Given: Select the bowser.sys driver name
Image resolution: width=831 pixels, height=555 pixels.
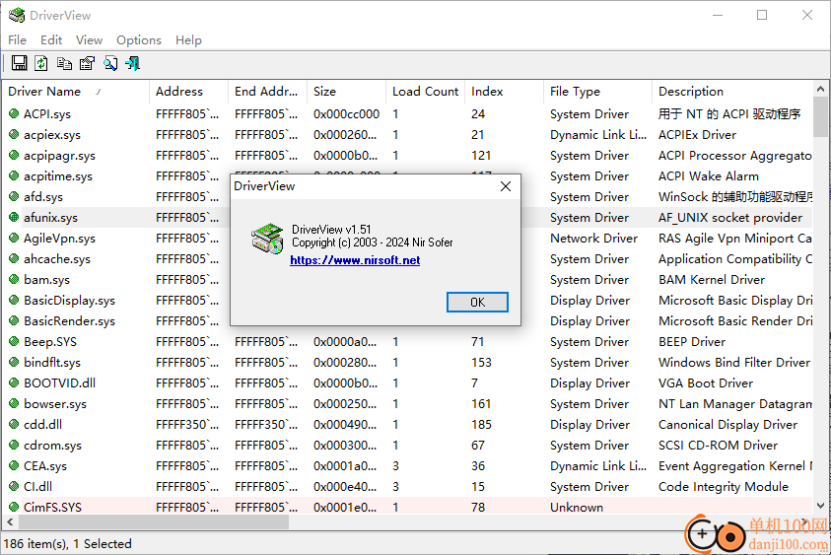Looking at the screenshot, I should pos(54,403).
